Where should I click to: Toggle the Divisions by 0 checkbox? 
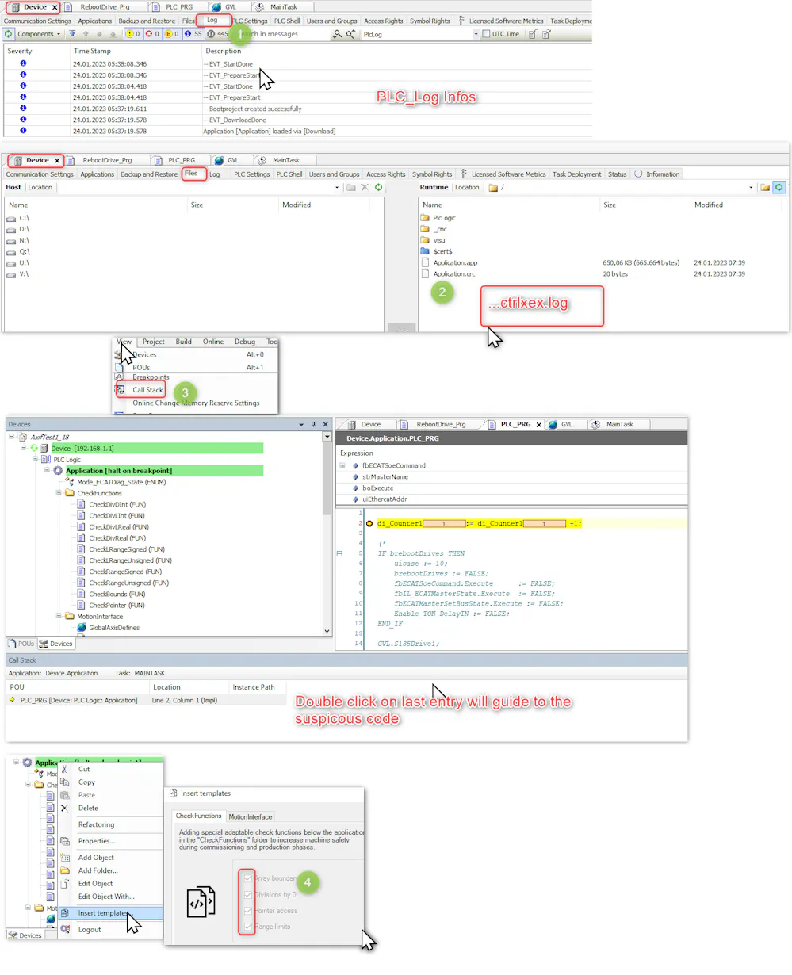click(x=248, y=895)
